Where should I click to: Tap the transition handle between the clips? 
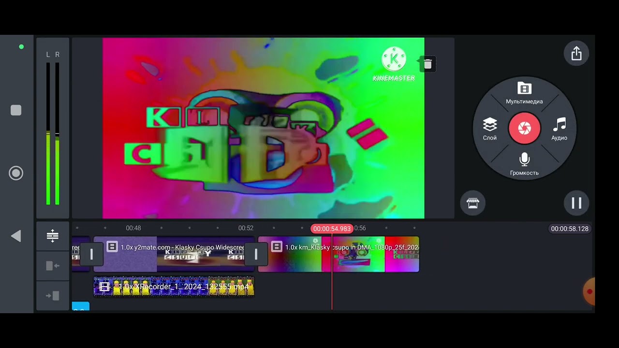tap(256, 254)
